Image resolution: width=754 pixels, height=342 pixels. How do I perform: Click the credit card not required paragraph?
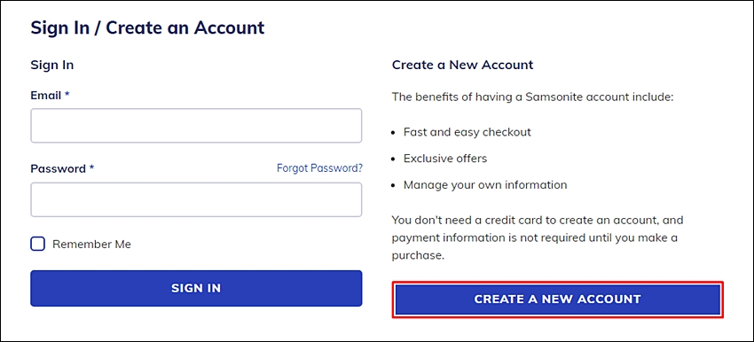[x=538, y=237]
